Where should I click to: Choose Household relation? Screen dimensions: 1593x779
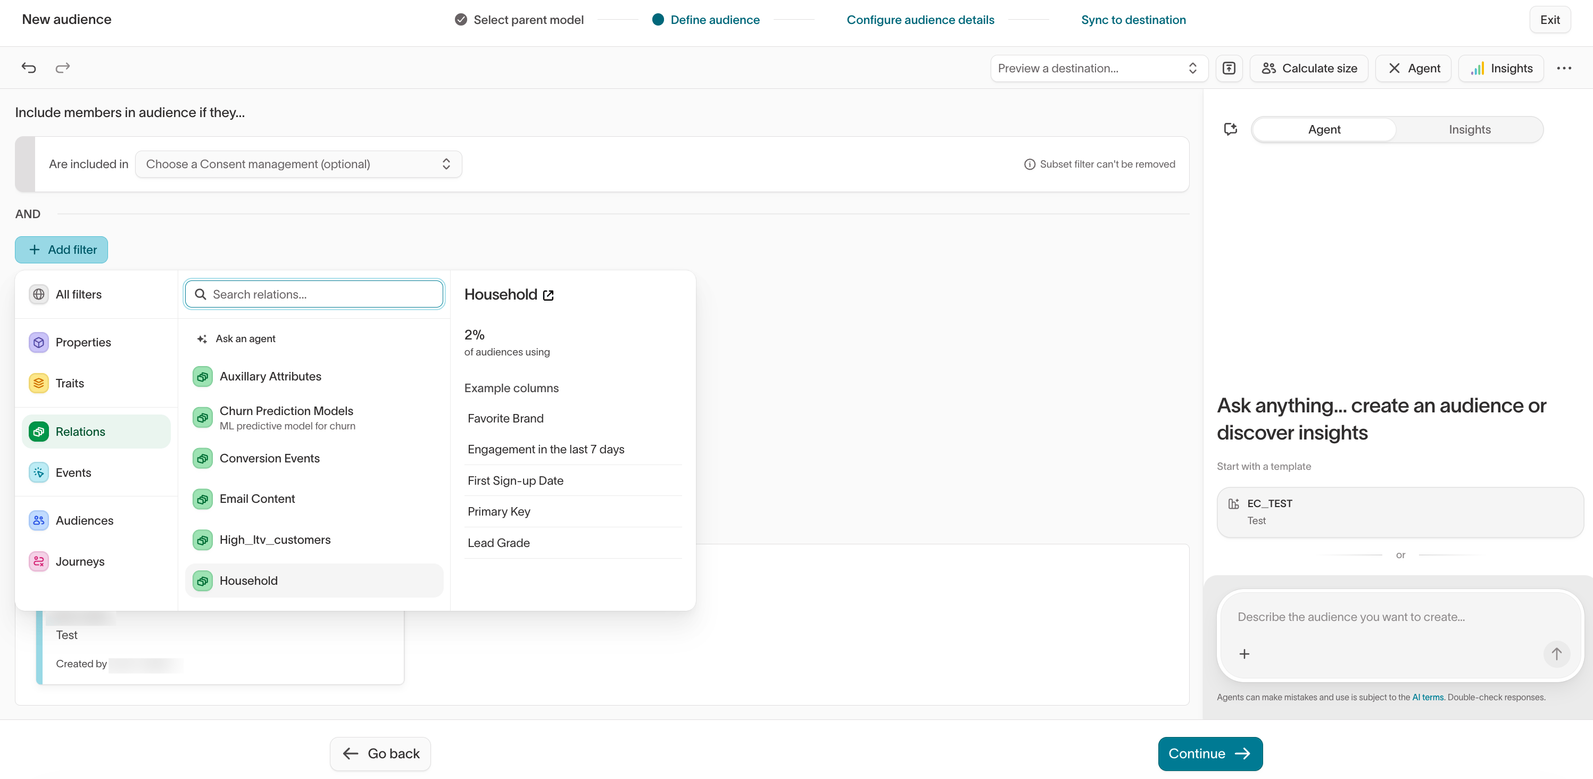[314, 580]
